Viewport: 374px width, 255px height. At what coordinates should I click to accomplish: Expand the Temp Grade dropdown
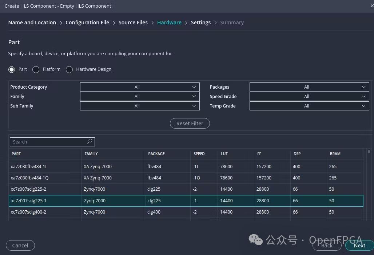click(309, 106)
